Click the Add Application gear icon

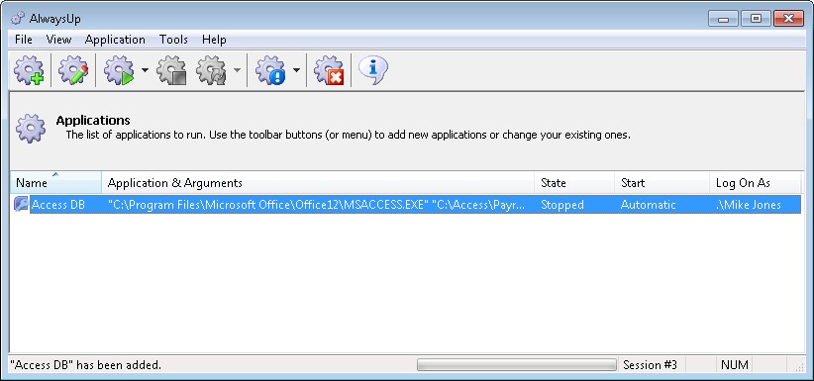[29, 70]
